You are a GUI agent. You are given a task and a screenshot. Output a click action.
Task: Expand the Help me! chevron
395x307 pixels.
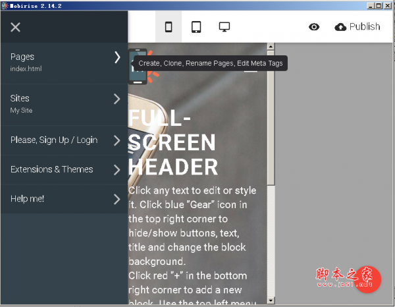coord(117,198)
